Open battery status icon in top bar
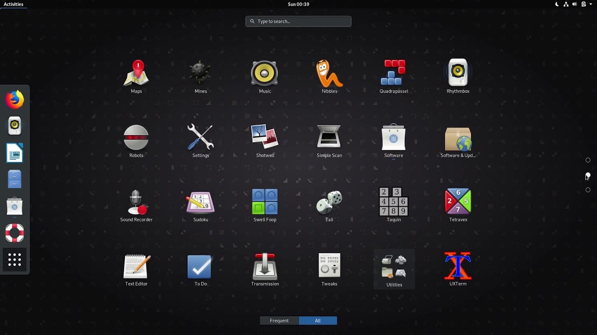Image resolution: width=597 pixels, height=335 pixels. point(583,4)
